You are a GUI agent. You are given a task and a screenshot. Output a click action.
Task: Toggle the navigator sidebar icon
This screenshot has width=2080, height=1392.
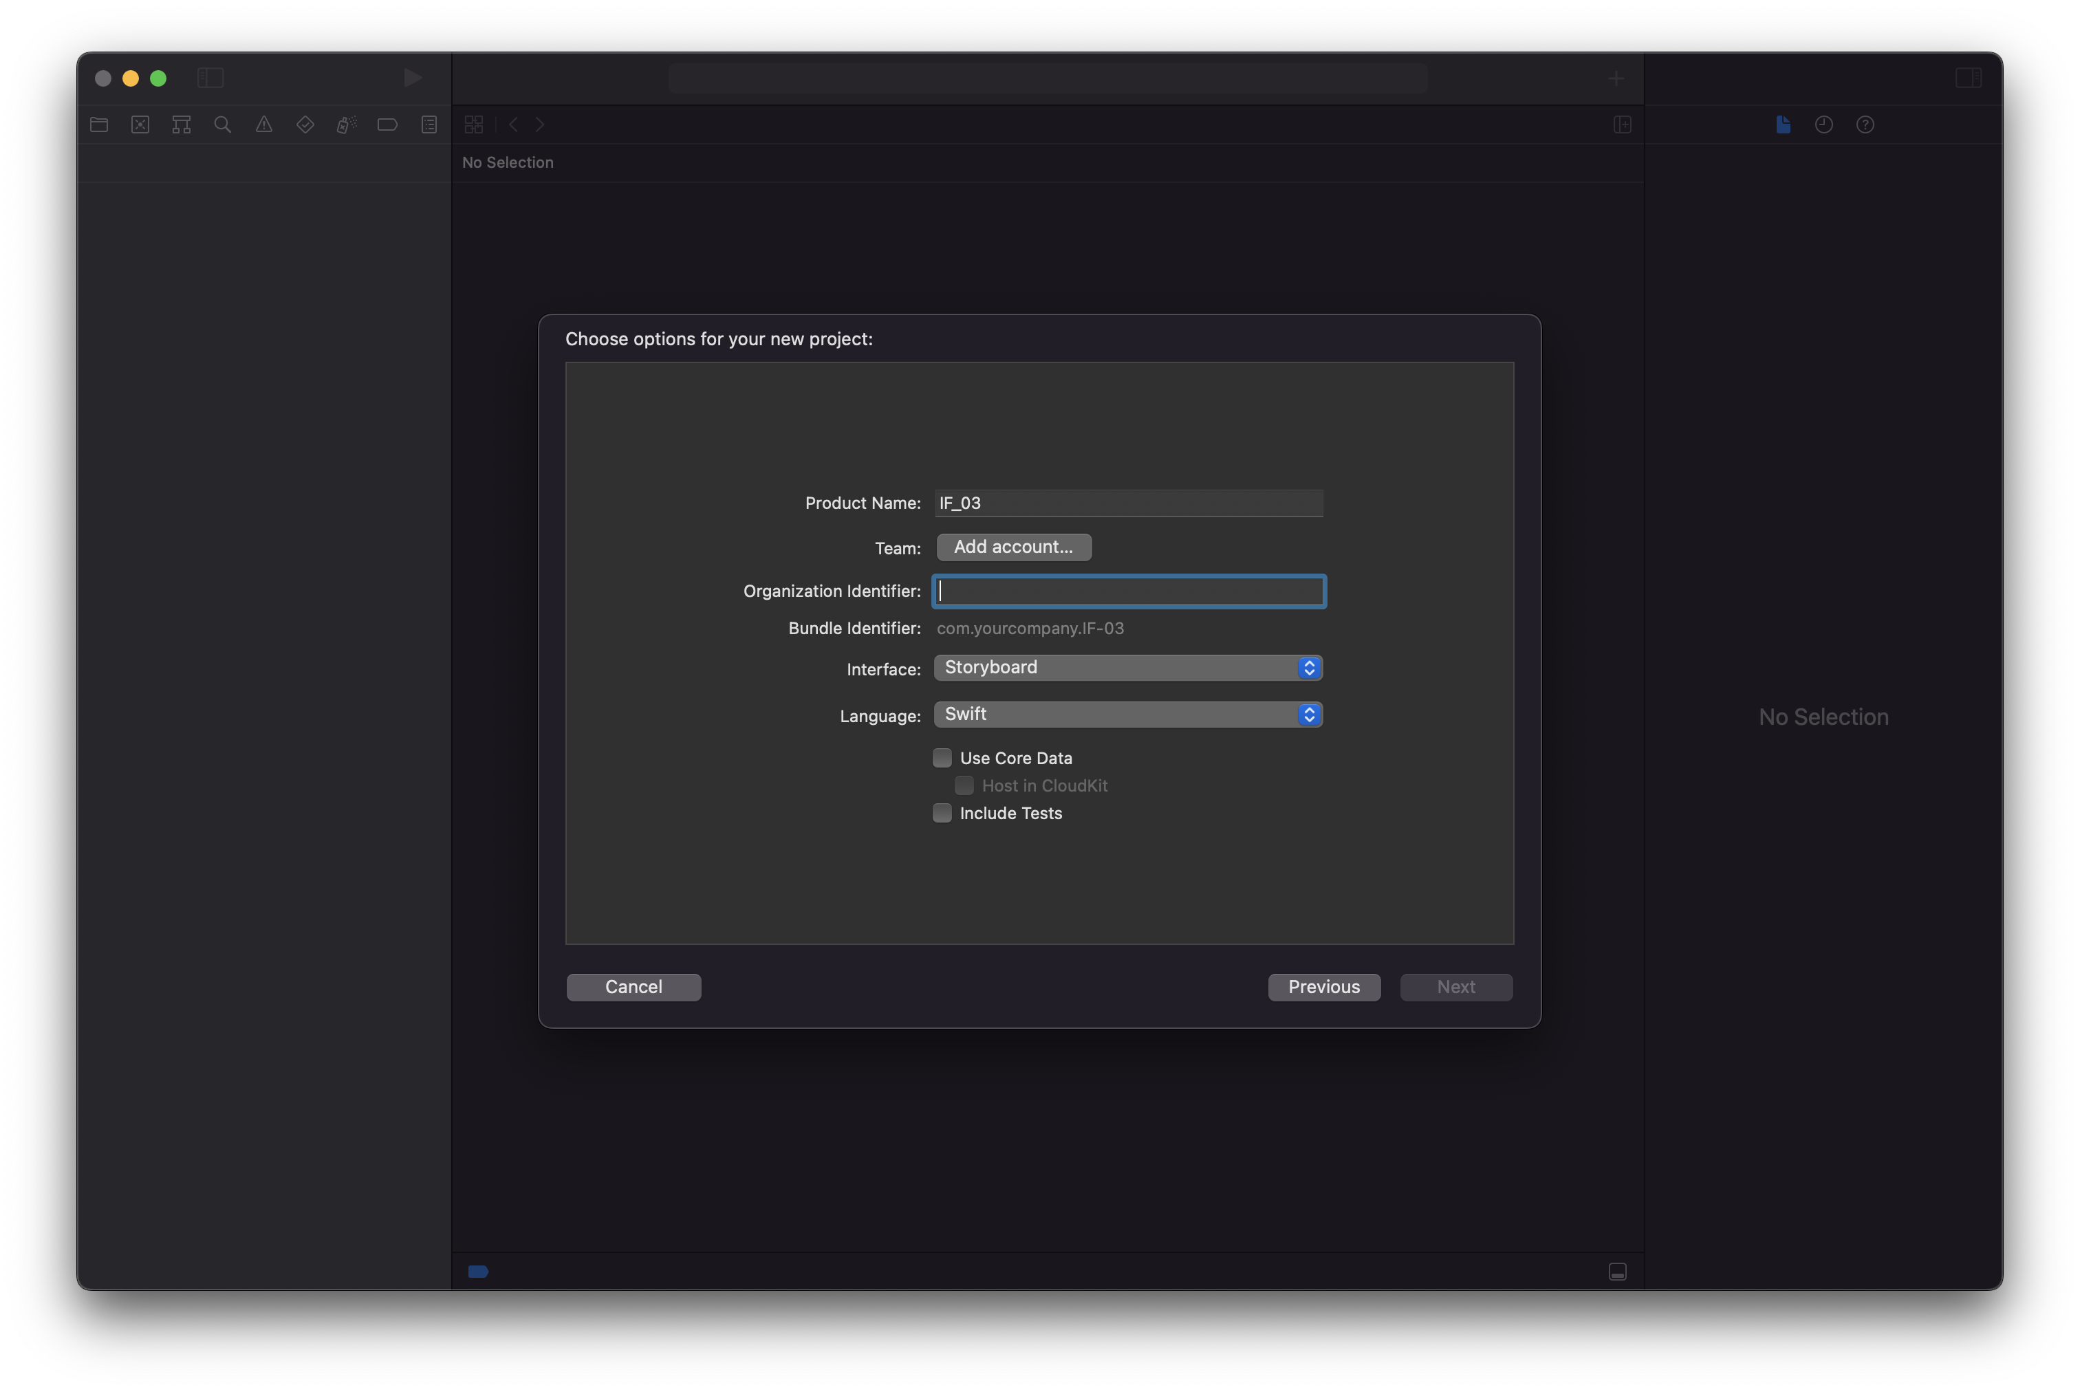(x=210, y=78)
